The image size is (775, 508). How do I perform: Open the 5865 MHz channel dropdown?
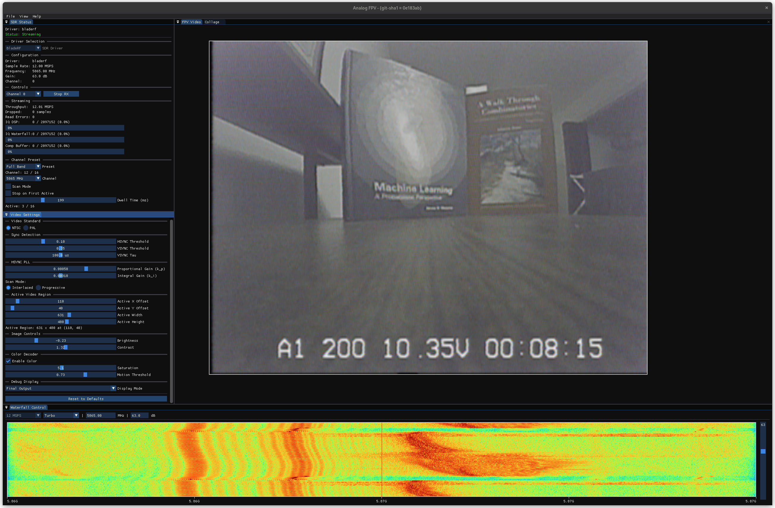(x=23, y=178)
